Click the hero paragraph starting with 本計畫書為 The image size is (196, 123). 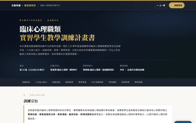[x=70, y=50]
